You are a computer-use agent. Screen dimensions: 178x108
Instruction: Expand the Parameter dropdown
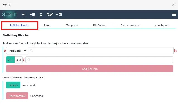(x=17, y=51)
